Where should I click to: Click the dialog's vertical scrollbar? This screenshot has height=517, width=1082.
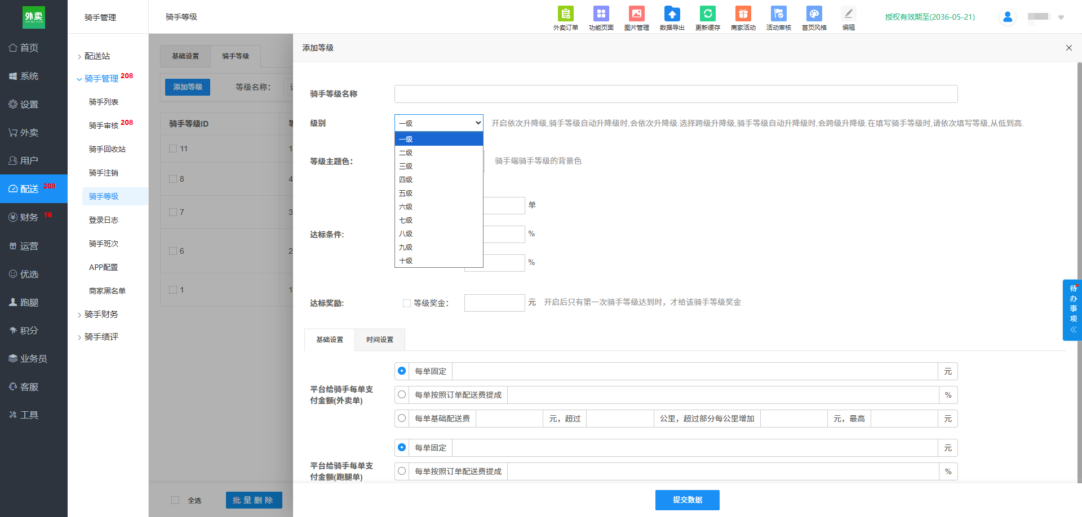click(1079, 273)
